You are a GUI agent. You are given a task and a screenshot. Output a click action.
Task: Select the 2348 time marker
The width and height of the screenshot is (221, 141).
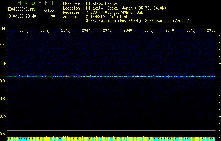[x=170, y=30]
